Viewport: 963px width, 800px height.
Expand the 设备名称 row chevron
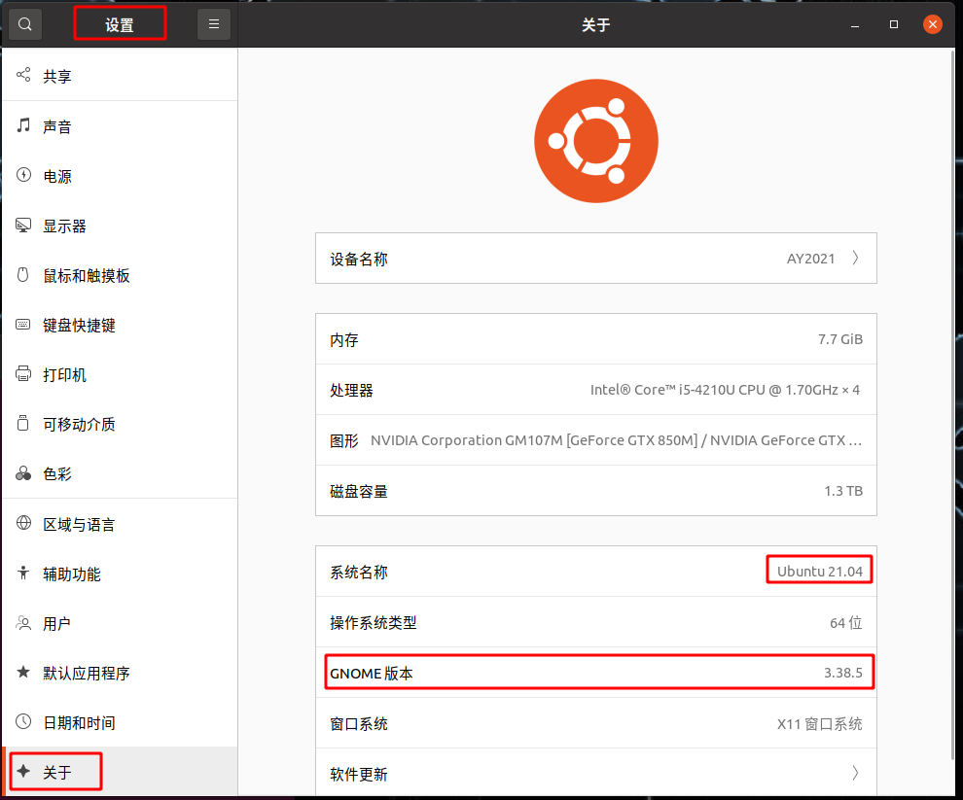(x=856, y=258)
